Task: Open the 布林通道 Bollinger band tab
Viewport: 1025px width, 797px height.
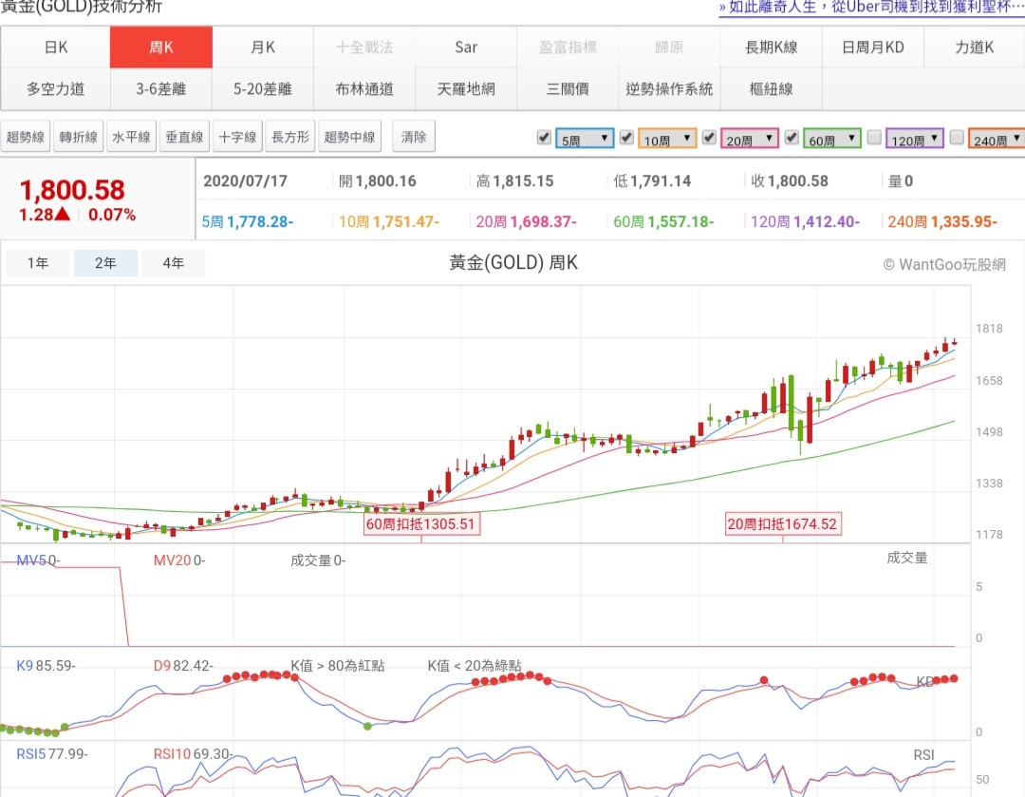Action: (x=363, y=89)
